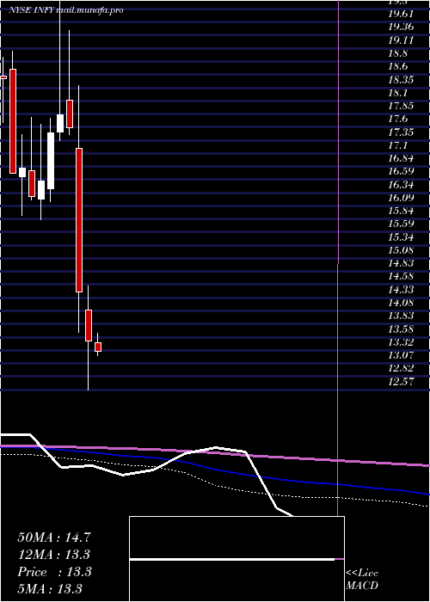Click the 16.09 price axis label

pyautogui.click(x=401, y=198)
